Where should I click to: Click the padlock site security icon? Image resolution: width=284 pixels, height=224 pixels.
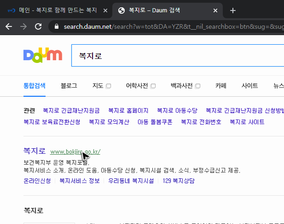point(57,26)
